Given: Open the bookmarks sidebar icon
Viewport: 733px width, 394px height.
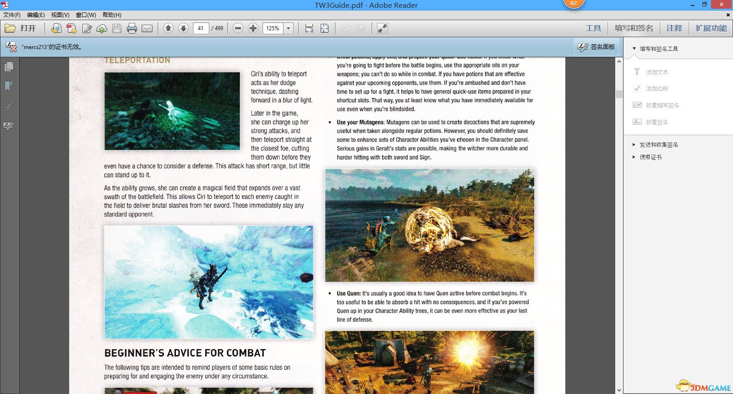Looking at the screenshot, I should coord(9,86).
